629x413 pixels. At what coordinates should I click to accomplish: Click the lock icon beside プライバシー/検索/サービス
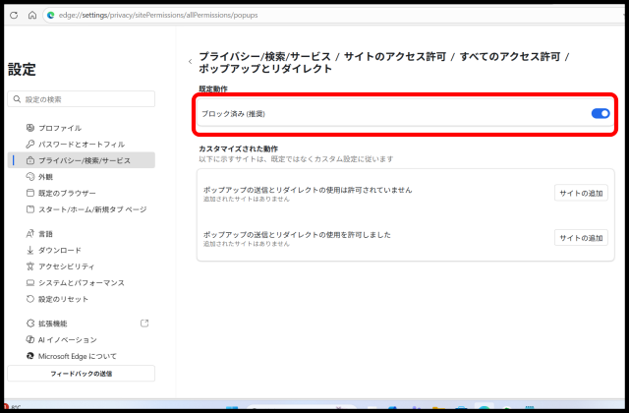pos(30,160)
